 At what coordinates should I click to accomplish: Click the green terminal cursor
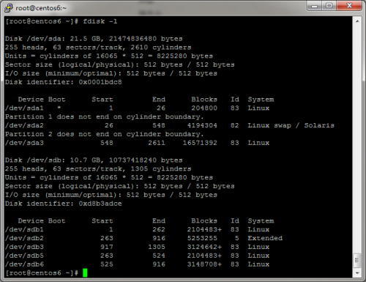(x=85, y=273)
